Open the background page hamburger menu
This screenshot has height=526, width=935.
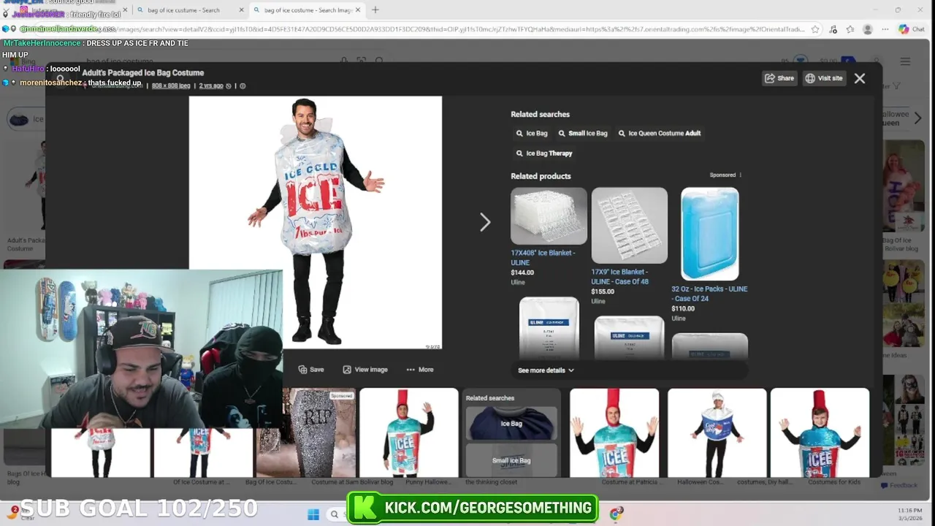tap(905, 62)
